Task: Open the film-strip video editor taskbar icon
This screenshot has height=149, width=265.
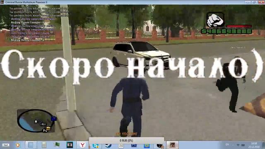Action: [x=70, y=145]
